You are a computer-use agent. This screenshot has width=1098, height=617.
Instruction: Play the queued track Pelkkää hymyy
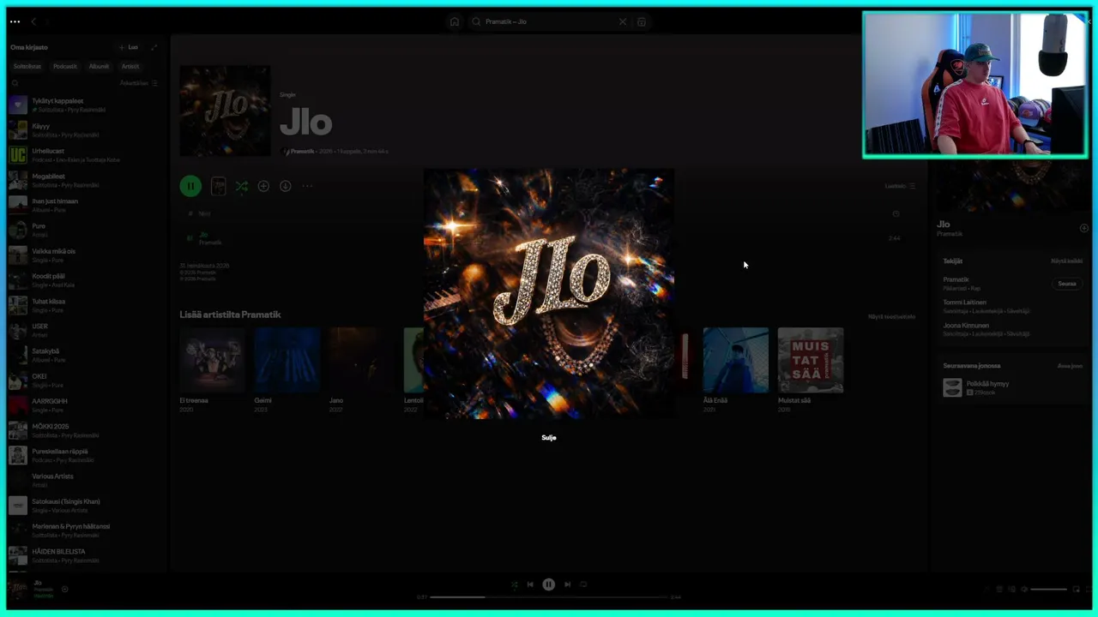[1012, 387]
